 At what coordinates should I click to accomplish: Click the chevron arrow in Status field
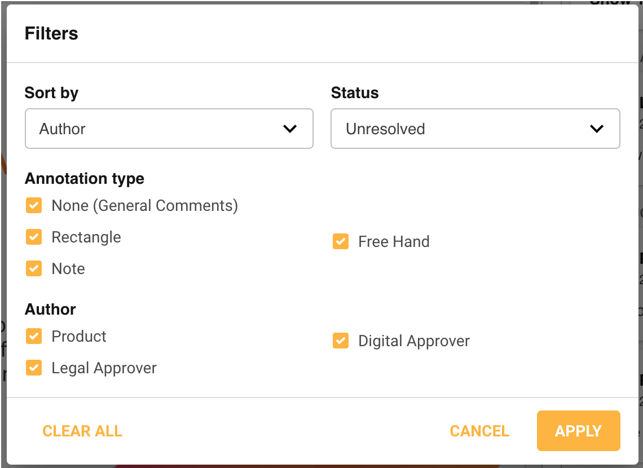[597, 129]
